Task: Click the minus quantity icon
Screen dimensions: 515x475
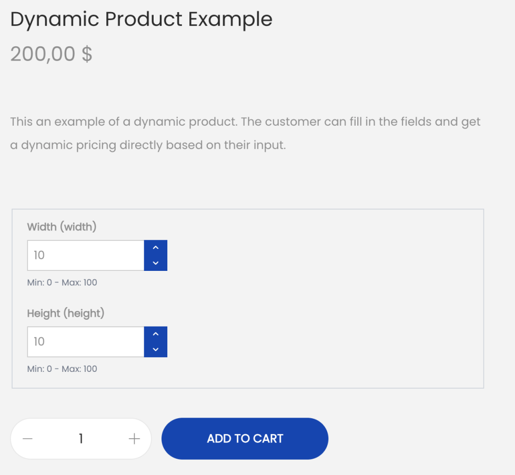Action: (x=28, y=439)
